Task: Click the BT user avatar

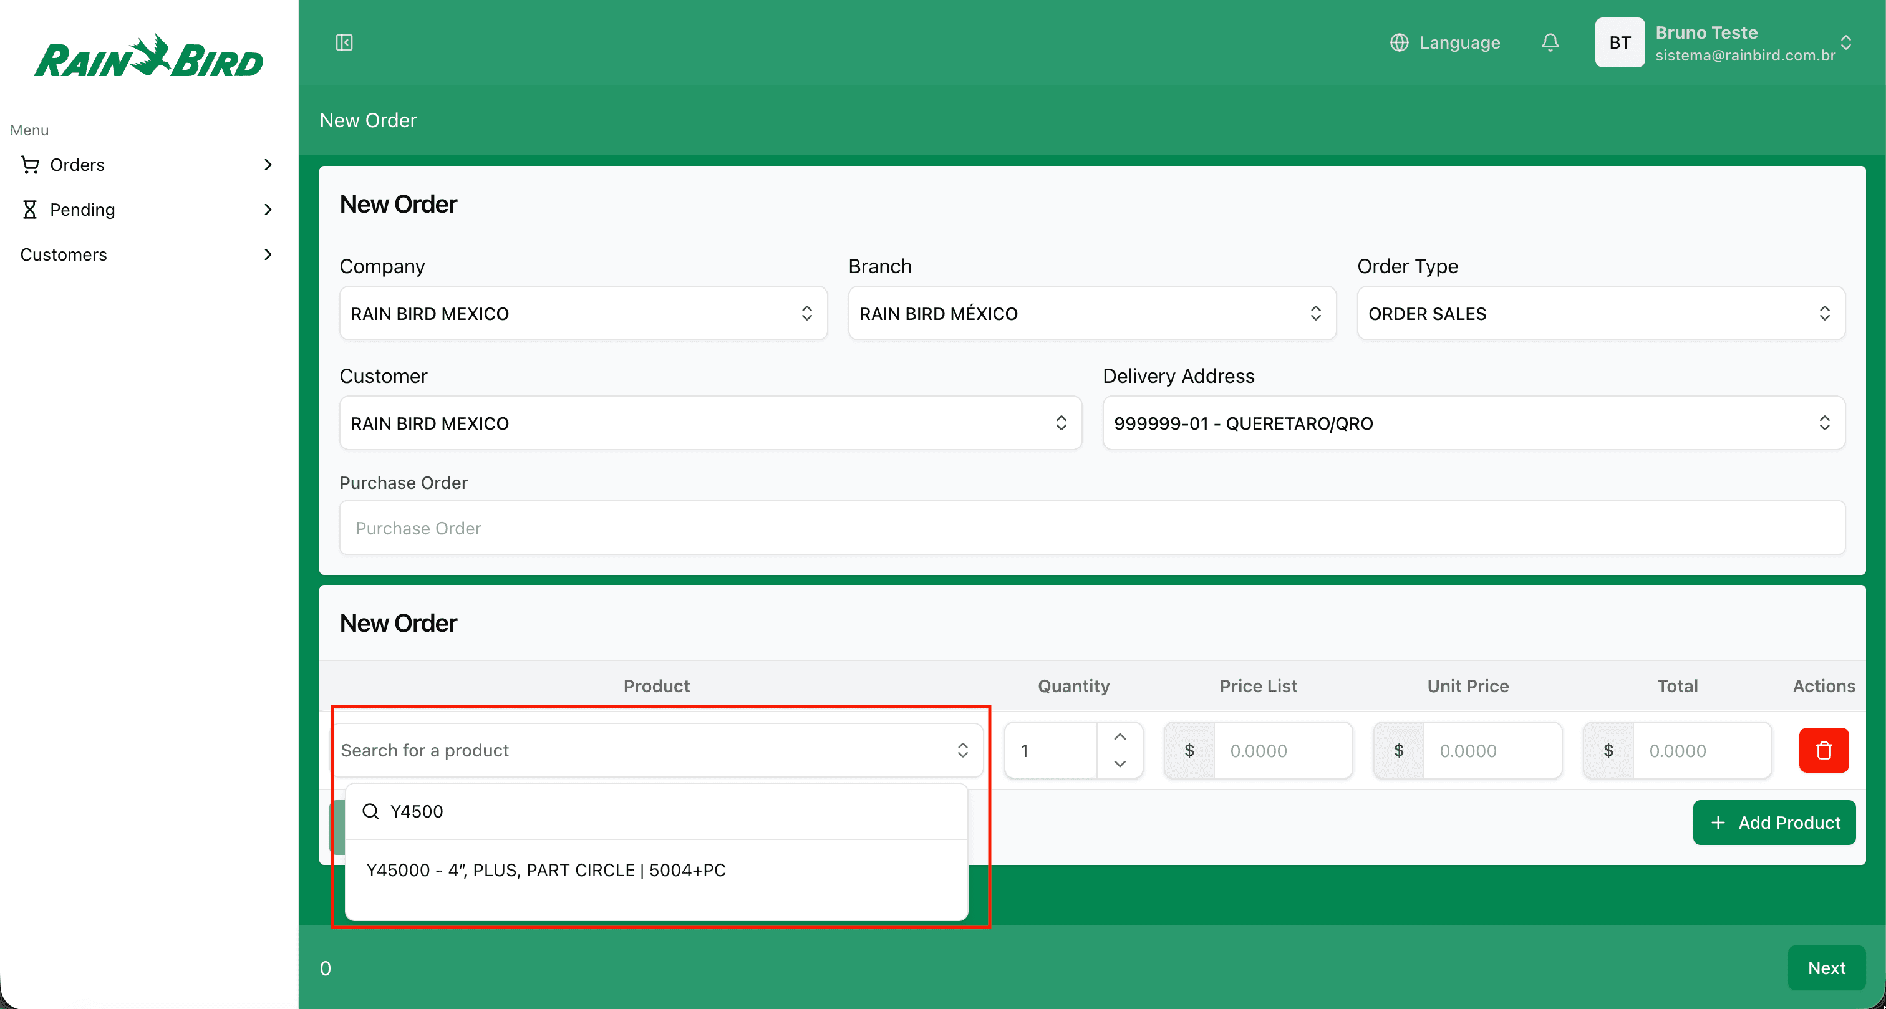Action: point(1620,42)
